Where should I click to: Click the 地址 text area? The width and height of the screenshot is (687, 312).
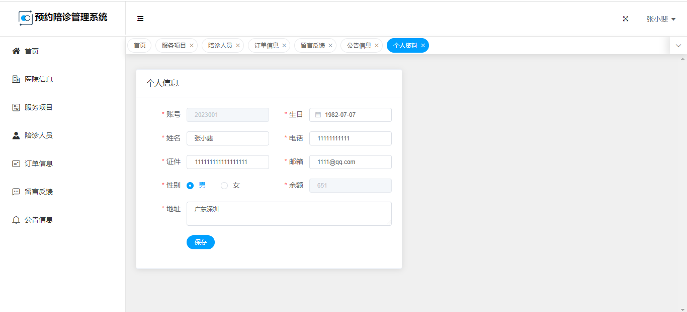point(289,214)
